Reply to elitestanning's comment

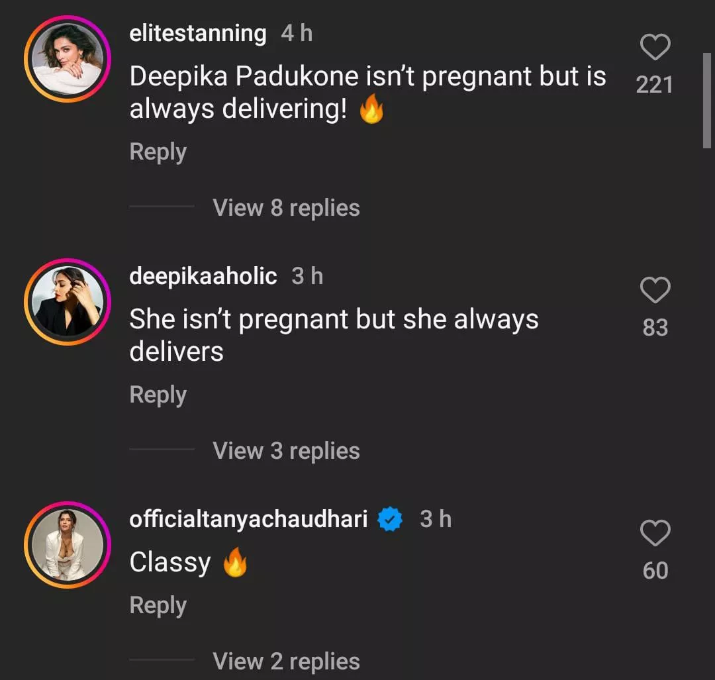click(158, 152)
